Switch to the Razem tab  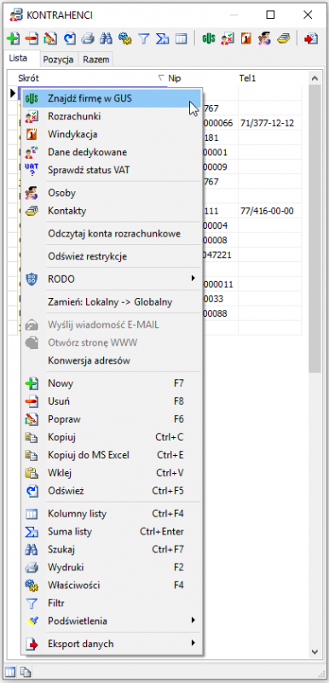point(96,60)
